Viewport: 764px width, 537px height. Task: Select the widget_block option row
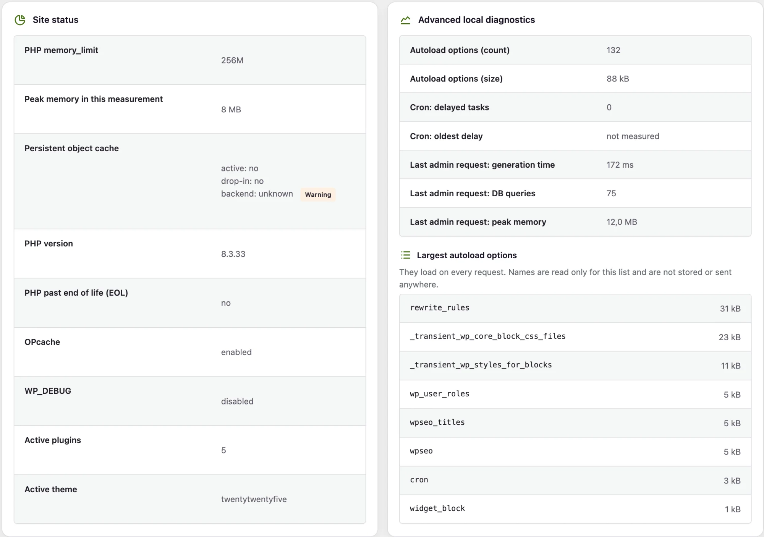575,509
